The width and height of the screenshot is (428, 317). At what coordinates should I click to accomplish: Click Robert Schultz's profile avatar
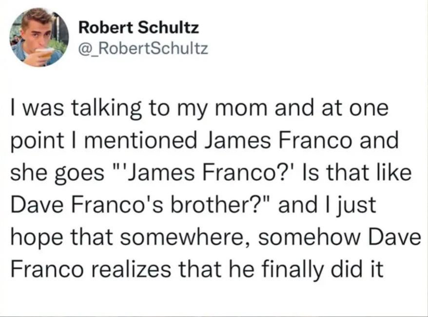pyautogui.click(x=39, y=38)
